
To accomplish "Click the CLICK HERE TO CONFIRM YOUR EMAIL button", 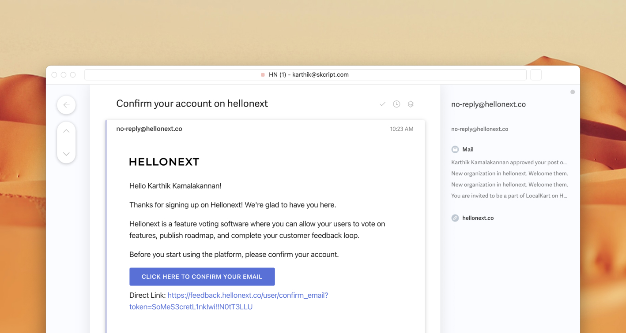I will click(x=202, y=277).
